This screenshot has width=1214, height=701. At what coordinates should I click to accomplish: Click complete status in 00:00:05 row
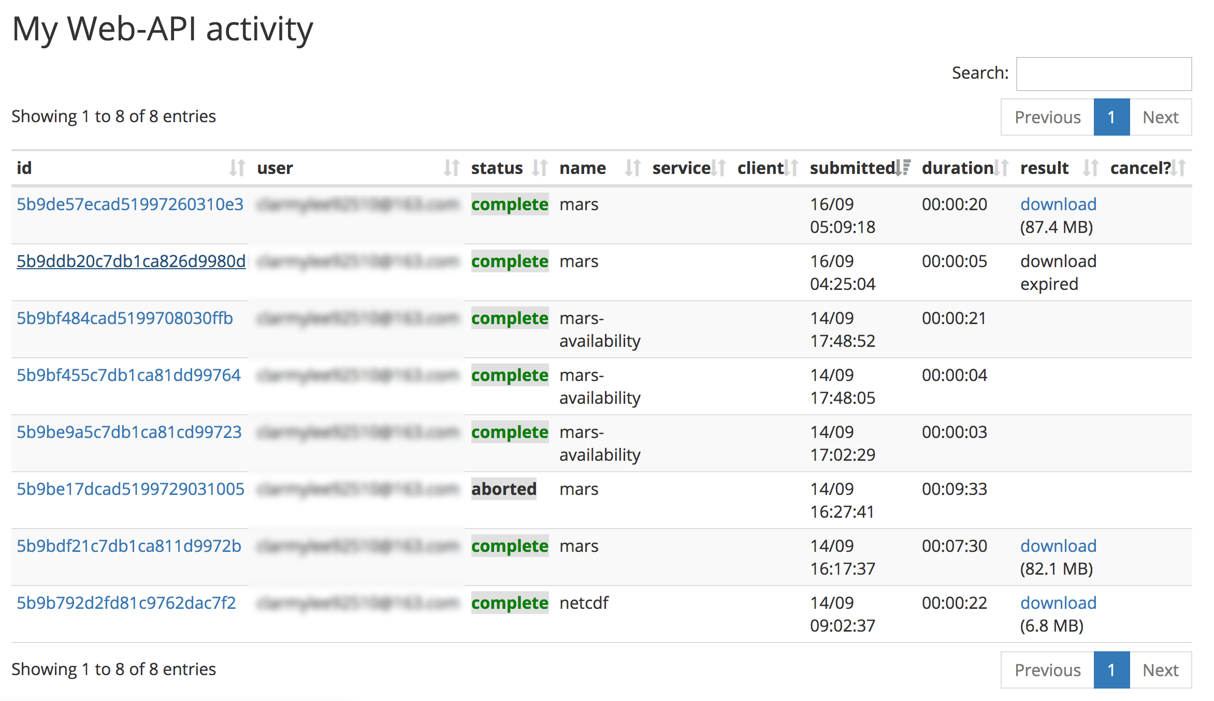point(510,261)
